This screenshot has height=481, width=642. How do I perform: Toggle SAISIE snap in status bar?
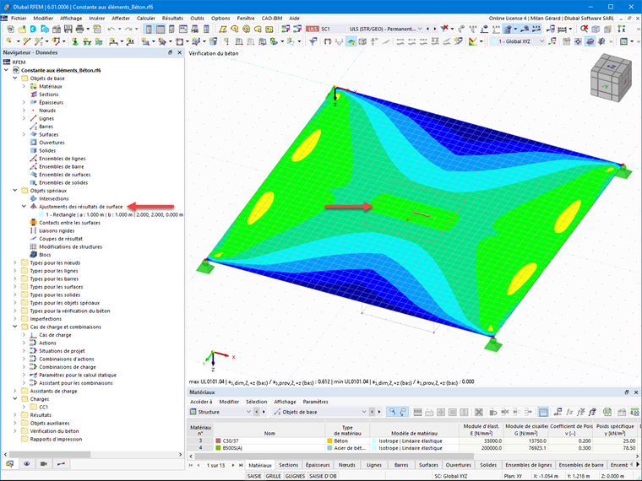pyautogui.click(x=254, y=476)
